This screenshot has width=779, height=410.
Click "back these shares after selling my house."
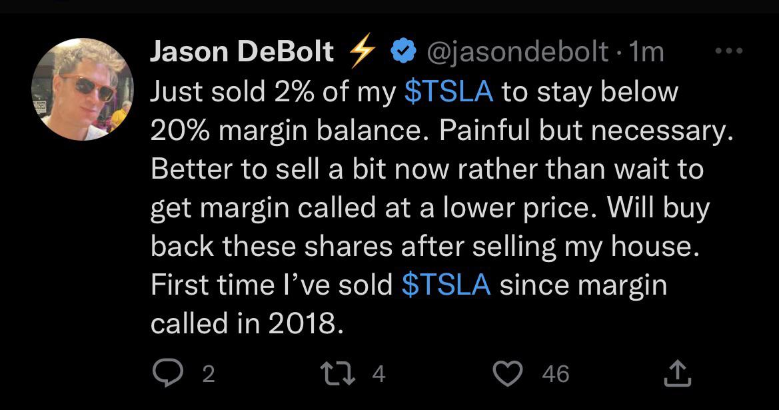[x=423, y=246]
